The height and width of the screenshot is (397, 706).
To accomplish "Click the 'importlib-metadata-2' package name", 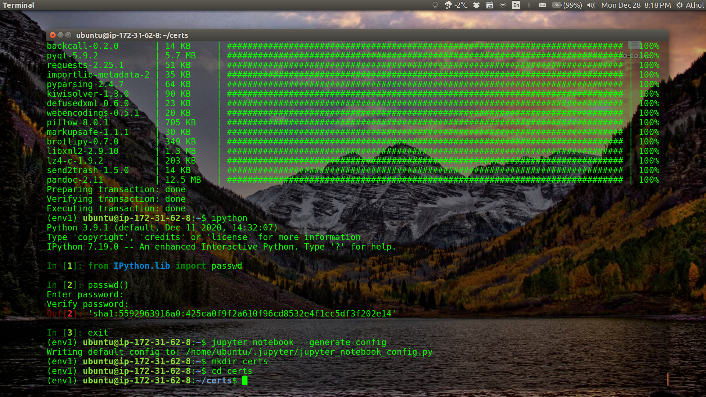I will pos(98,75).
